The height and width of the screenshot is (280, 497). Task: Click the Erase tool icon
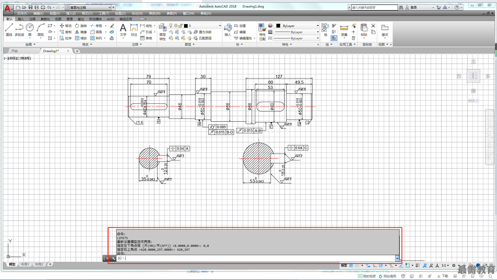pos(112,26)
